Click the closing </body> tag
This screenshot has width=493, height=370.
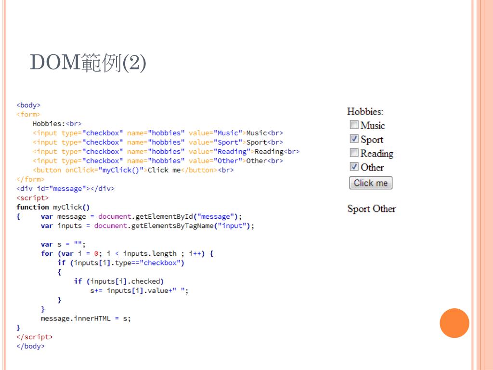click(30, 346)
